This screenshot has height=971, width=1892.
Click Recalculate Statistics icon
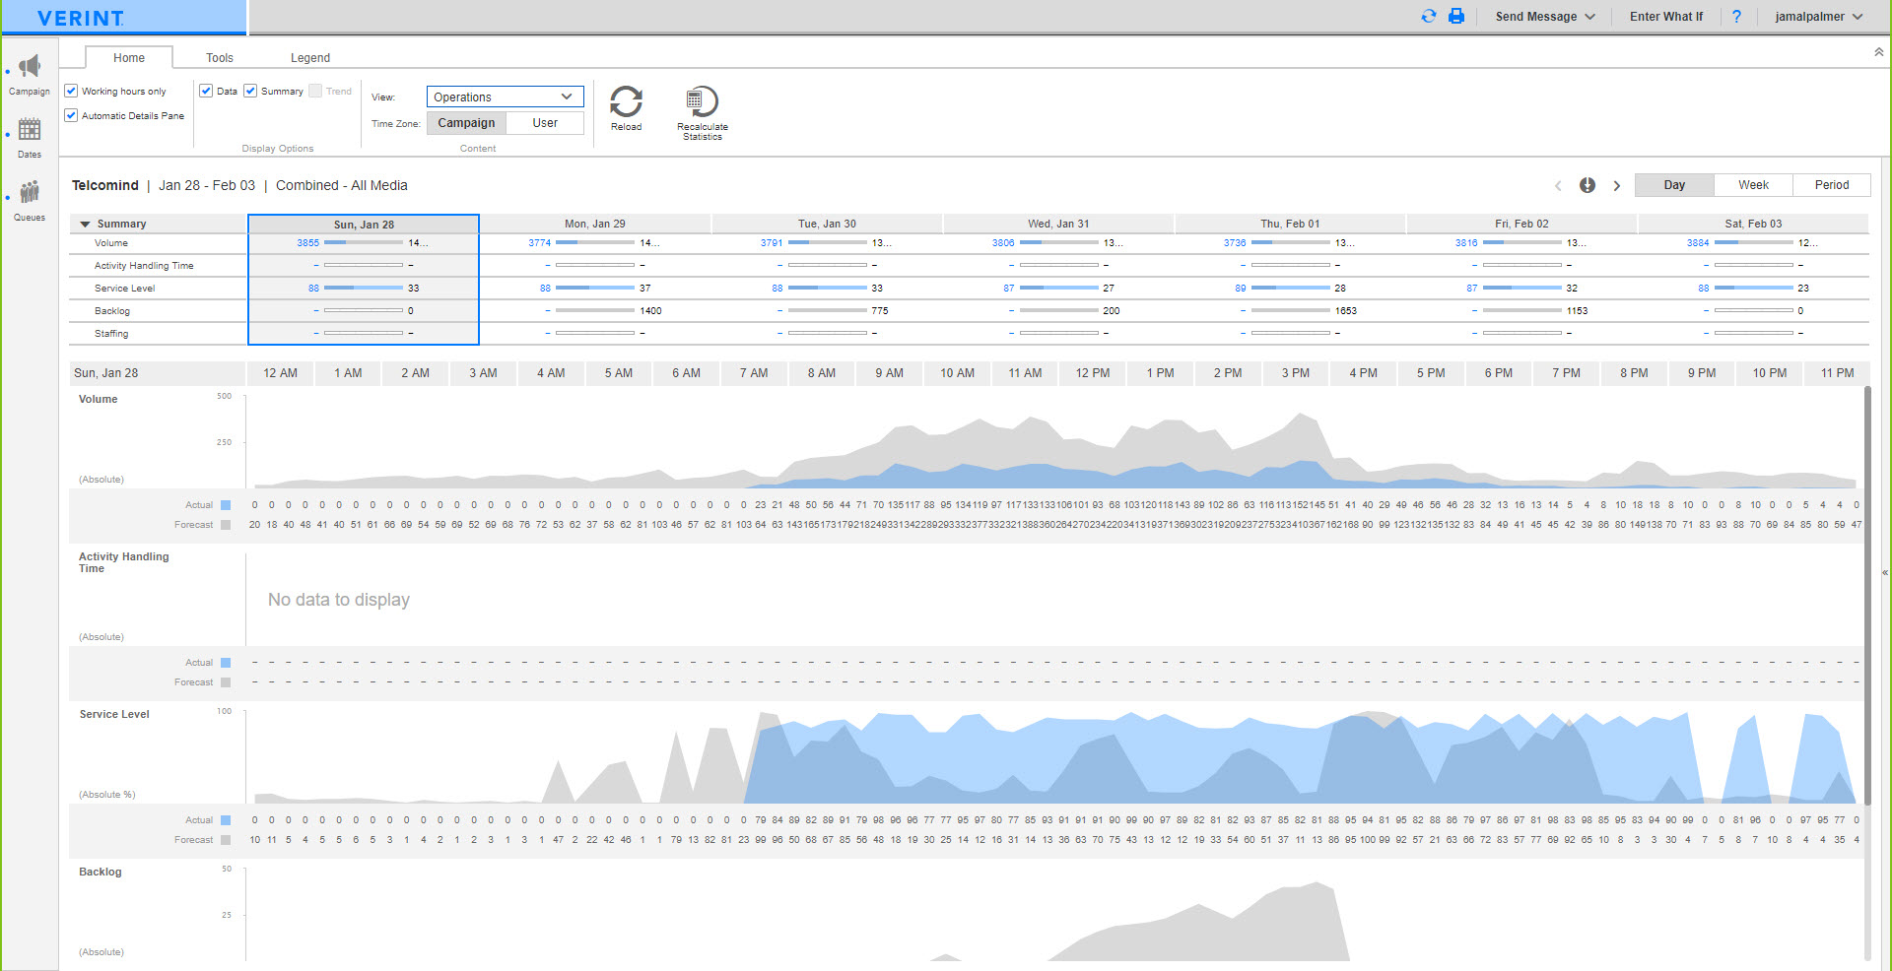702,101
